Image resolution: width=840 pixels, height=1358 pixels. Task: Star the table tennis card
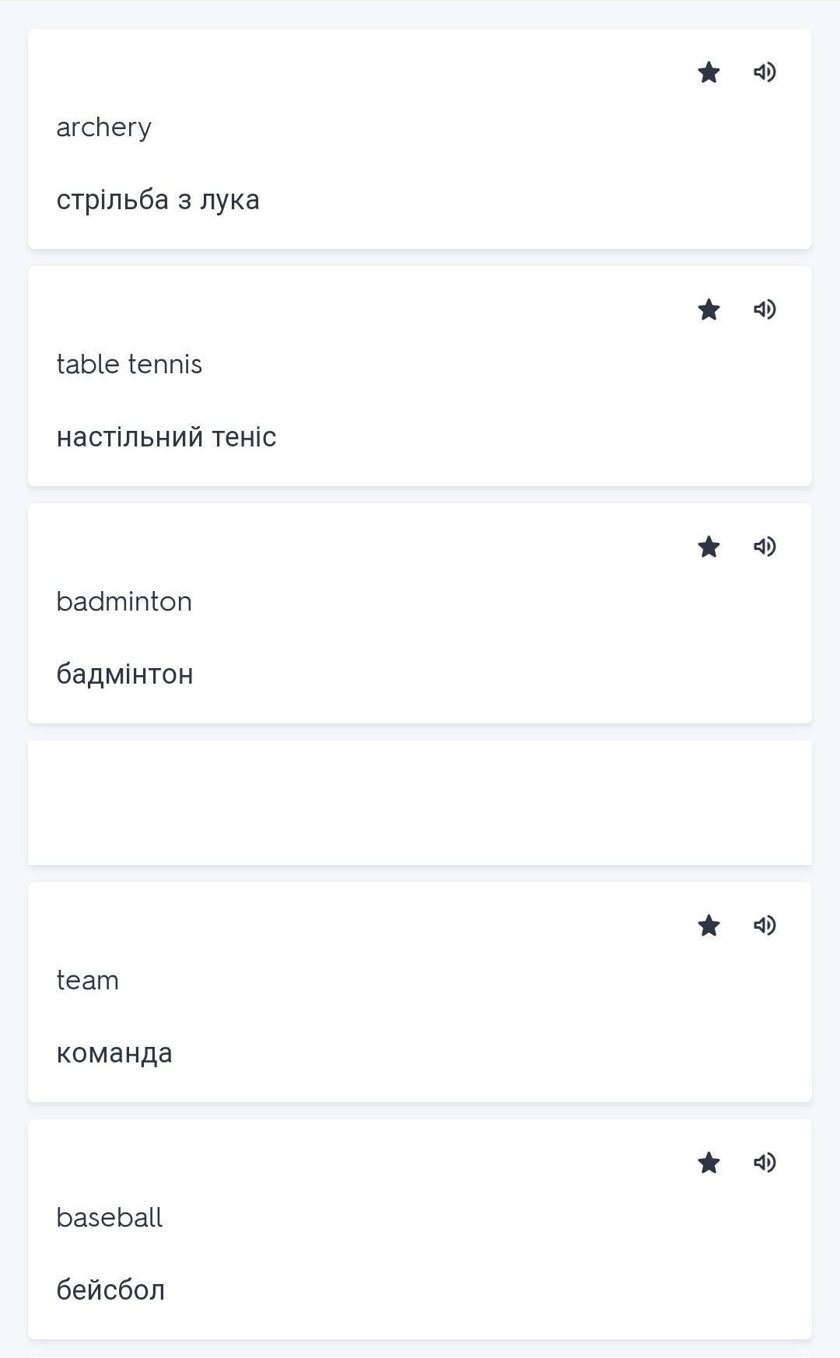pyautogui.click(x=709, y=310)
